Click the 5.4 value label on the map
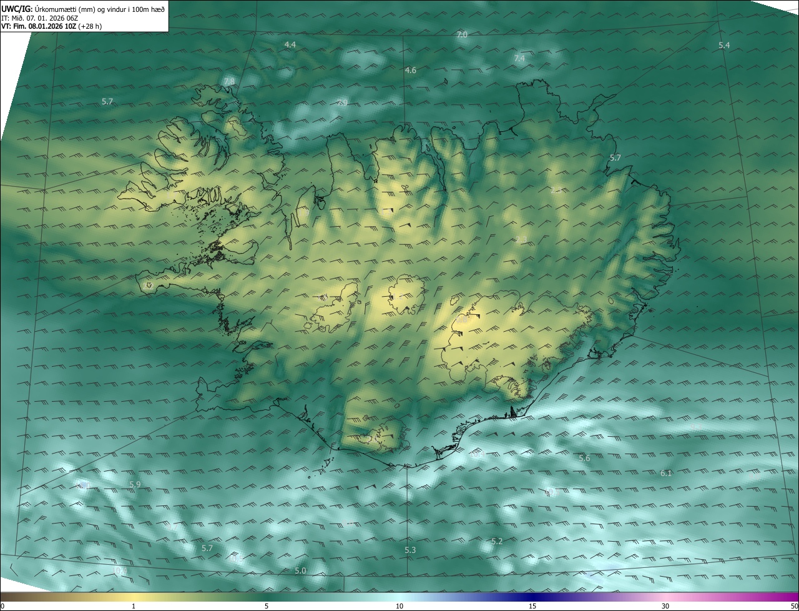Image resolution: width=799 pixels, height=611 pixels. coord(724,46)
